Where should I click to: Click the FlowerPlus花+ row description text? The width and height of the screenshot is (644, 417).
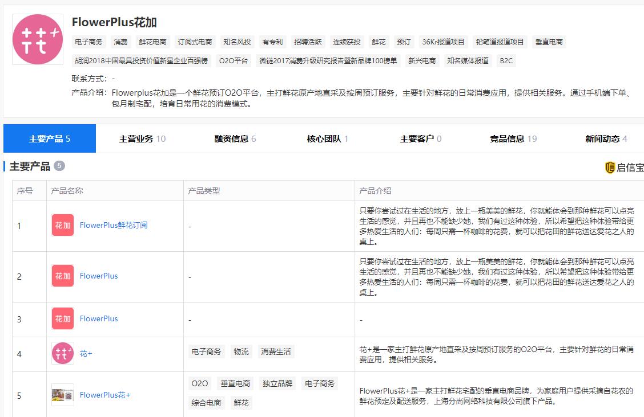tap(496, 396)
